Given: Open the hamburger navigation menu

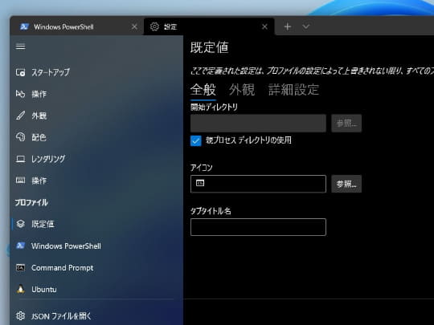Looking at the screenshot, I should [20, 47].
